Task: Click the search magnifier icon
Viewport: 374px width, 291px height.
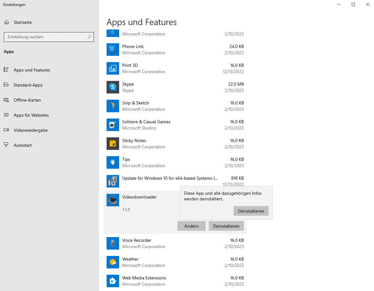Action: (89, 37)
